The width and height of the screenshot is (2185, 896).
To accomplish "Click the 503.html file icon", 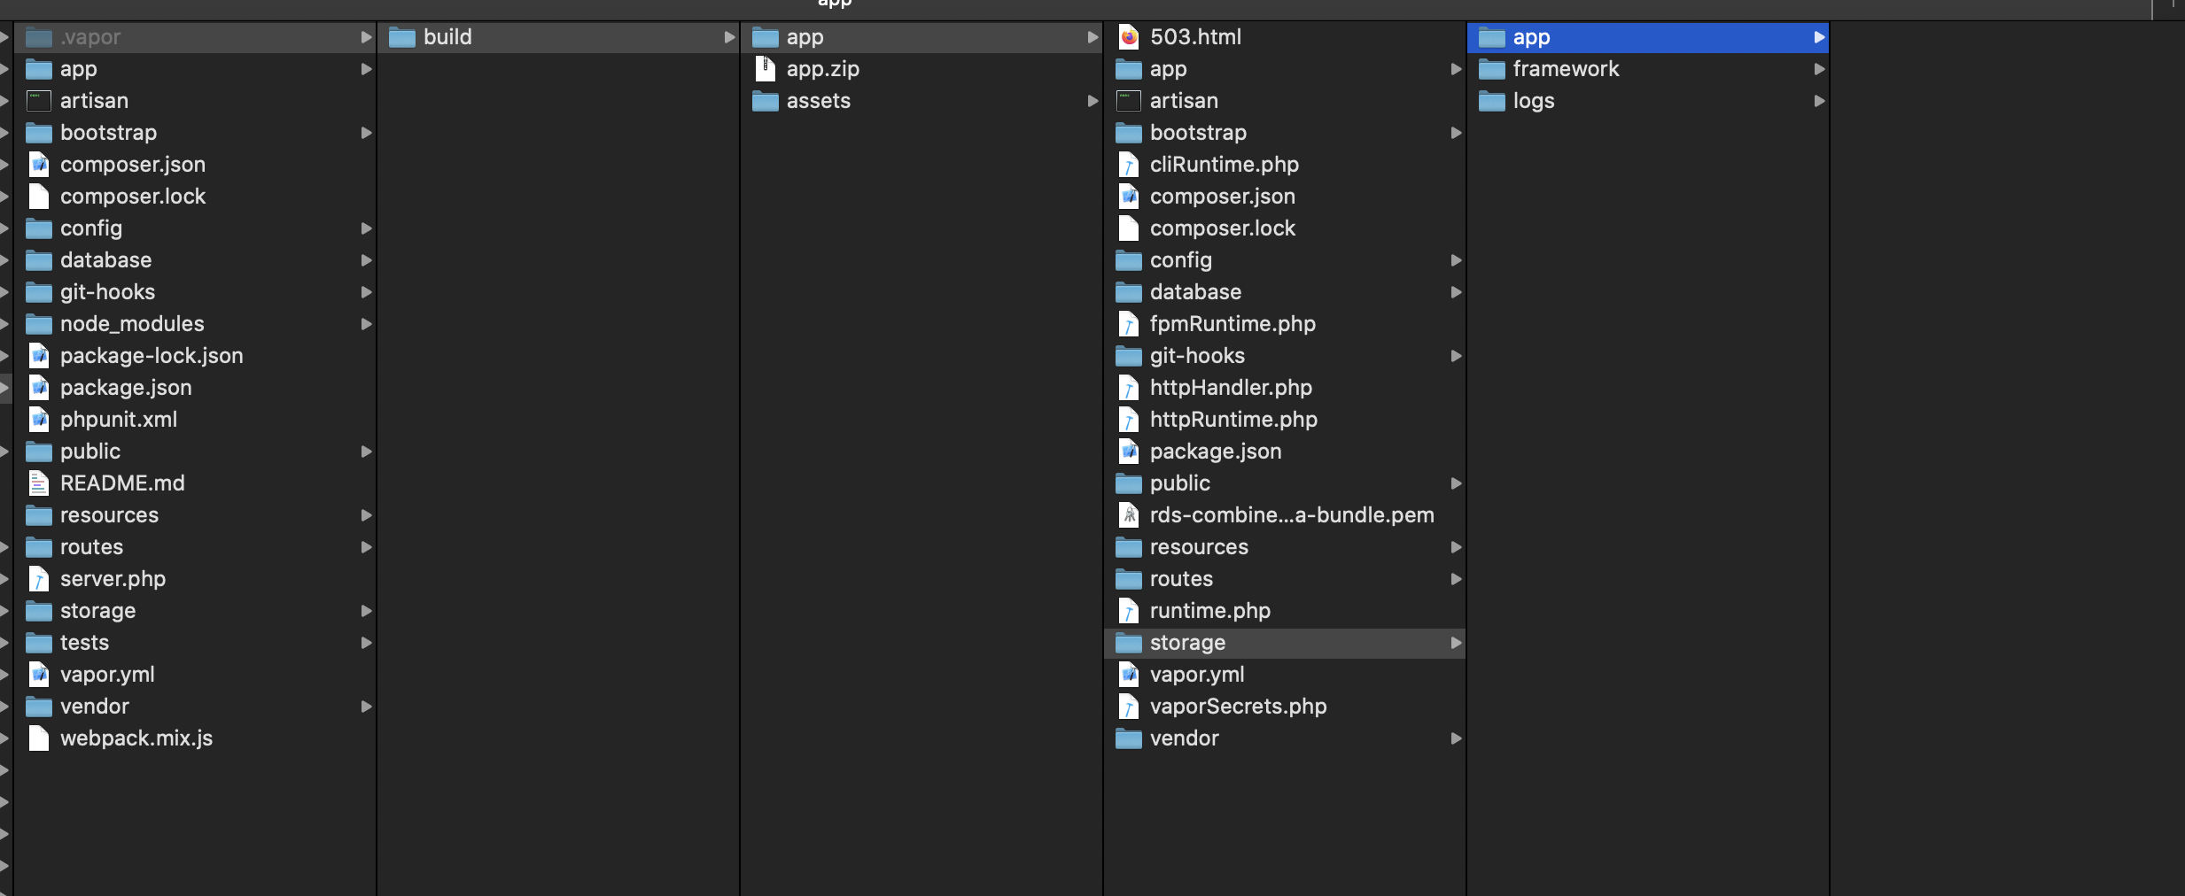I will [1129, 37].
